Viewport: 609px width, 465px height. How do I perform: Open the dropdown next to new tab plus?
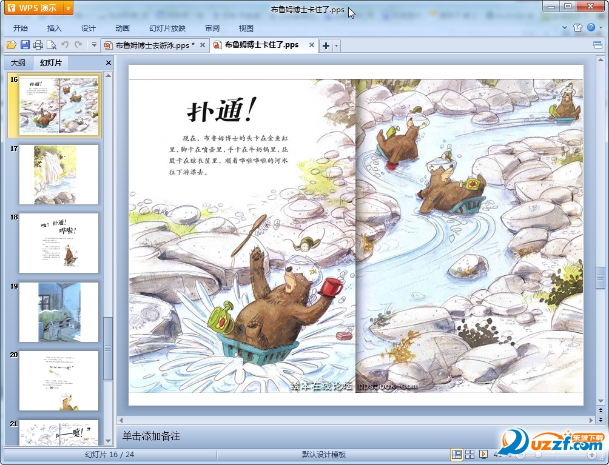[337, 45]
